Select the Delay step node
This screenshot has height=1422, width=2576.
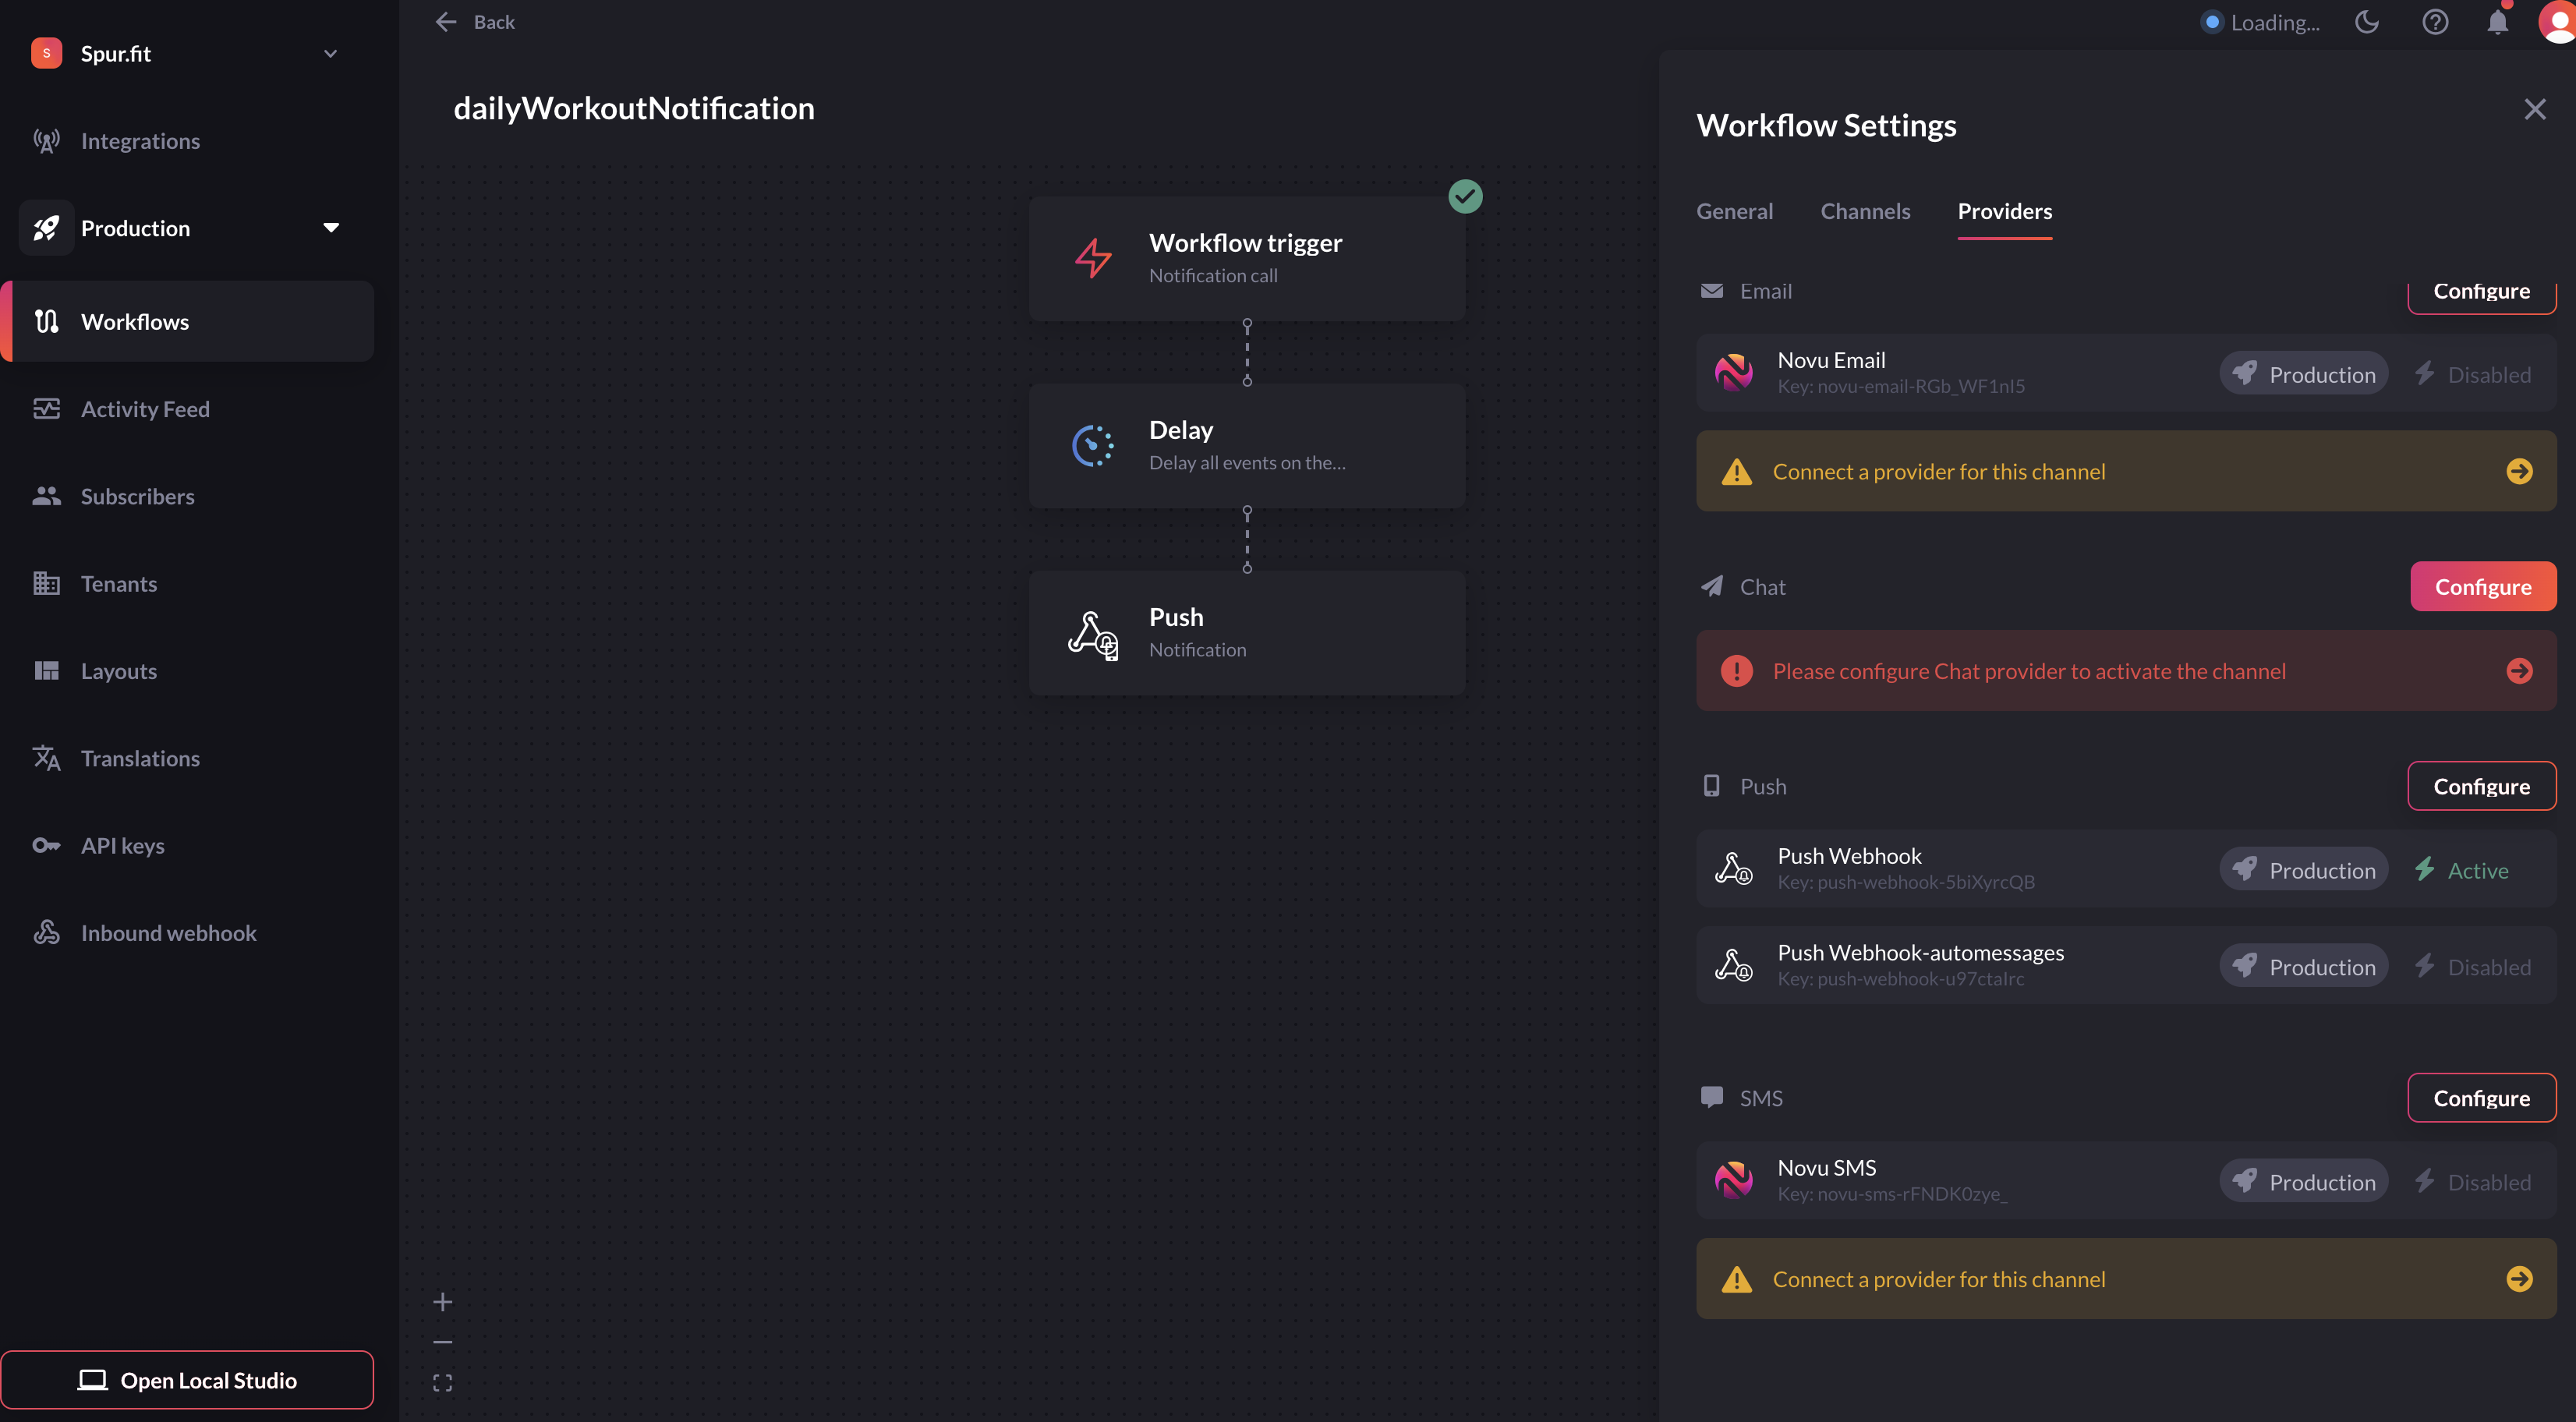coord(1246,446)
